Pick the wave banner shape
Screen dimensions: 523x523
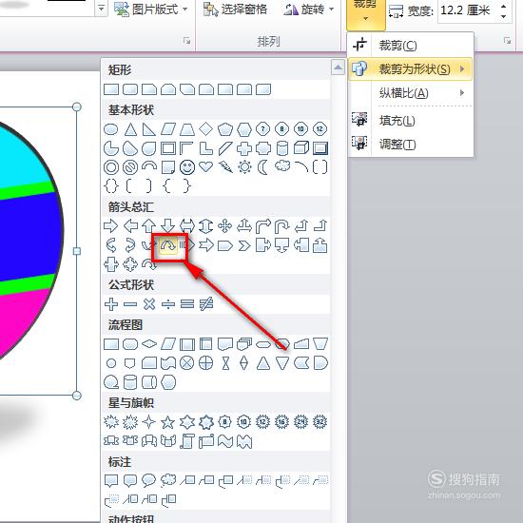pos(225,441)
